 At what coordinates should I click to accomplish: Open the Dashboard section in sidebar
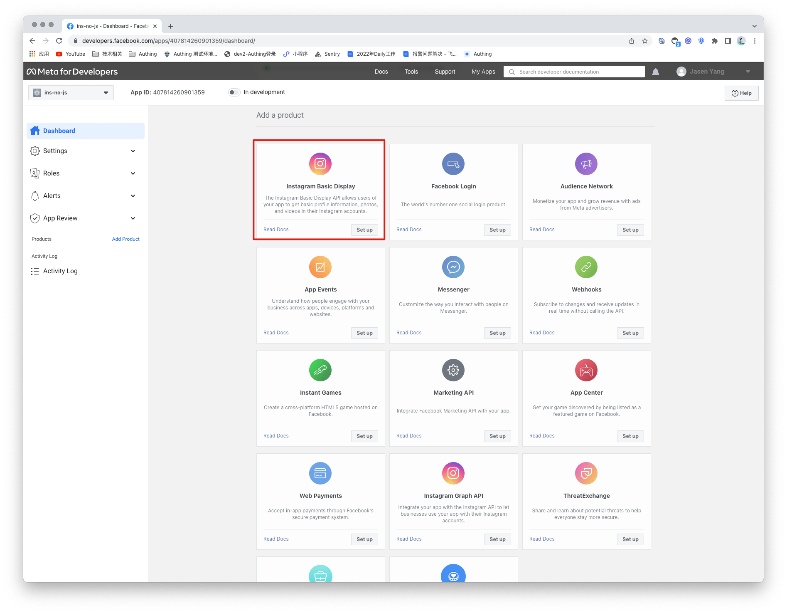pos(59,131)
